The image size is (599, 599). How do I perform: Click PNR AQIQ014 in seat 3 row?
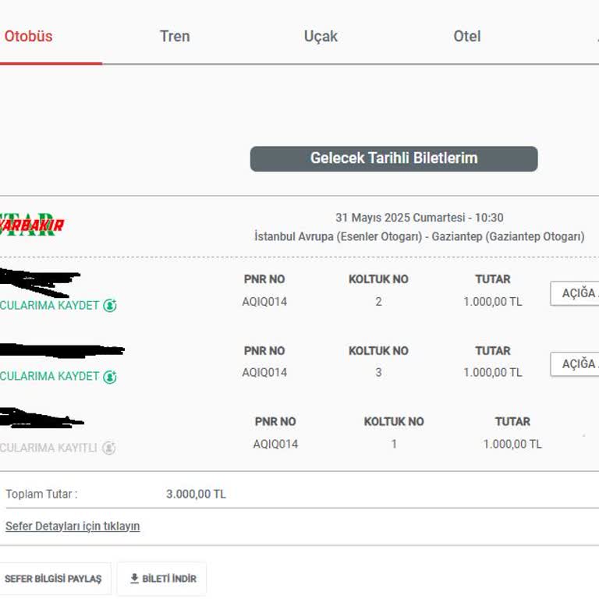coord(264,373)
